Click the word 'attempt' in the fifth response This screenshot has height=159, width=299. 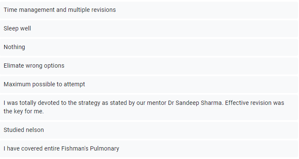coord(74,84)
